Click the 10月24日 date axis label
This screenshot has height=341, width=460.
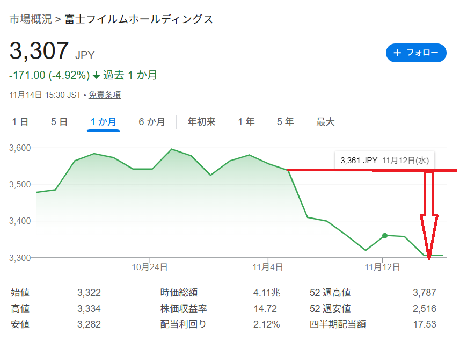tap(150, 266)
